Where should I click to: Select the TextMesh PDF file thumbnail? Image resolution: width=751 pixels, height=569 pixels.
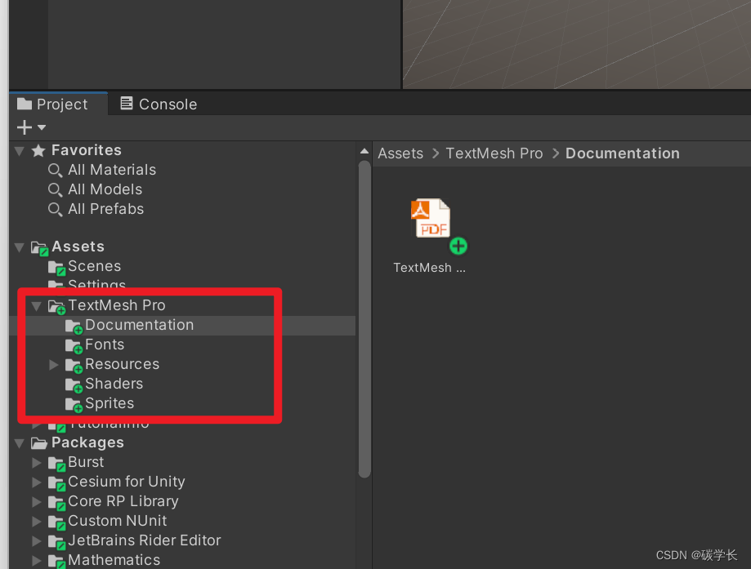point(431,219)
